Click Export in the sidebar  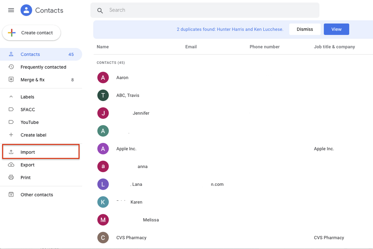27,165
